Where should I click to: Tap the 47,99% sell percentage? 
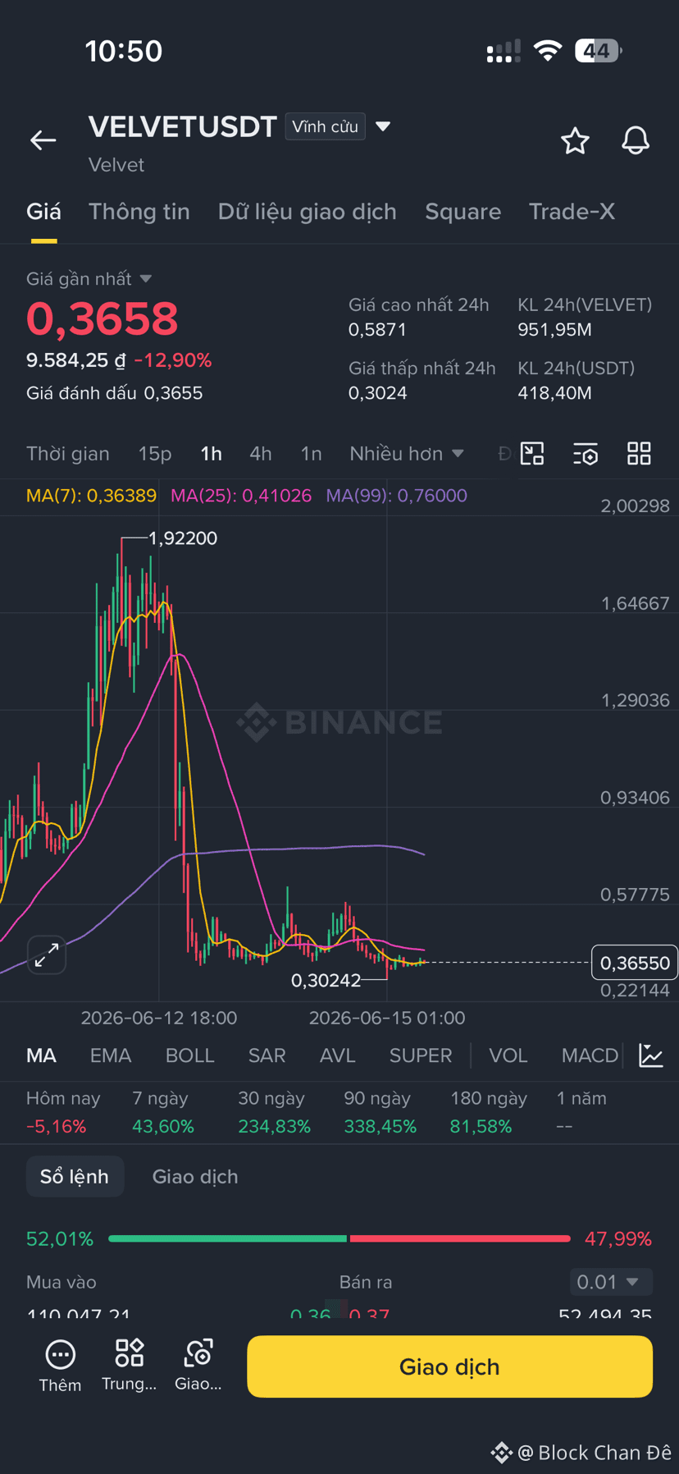point(618,1238)
